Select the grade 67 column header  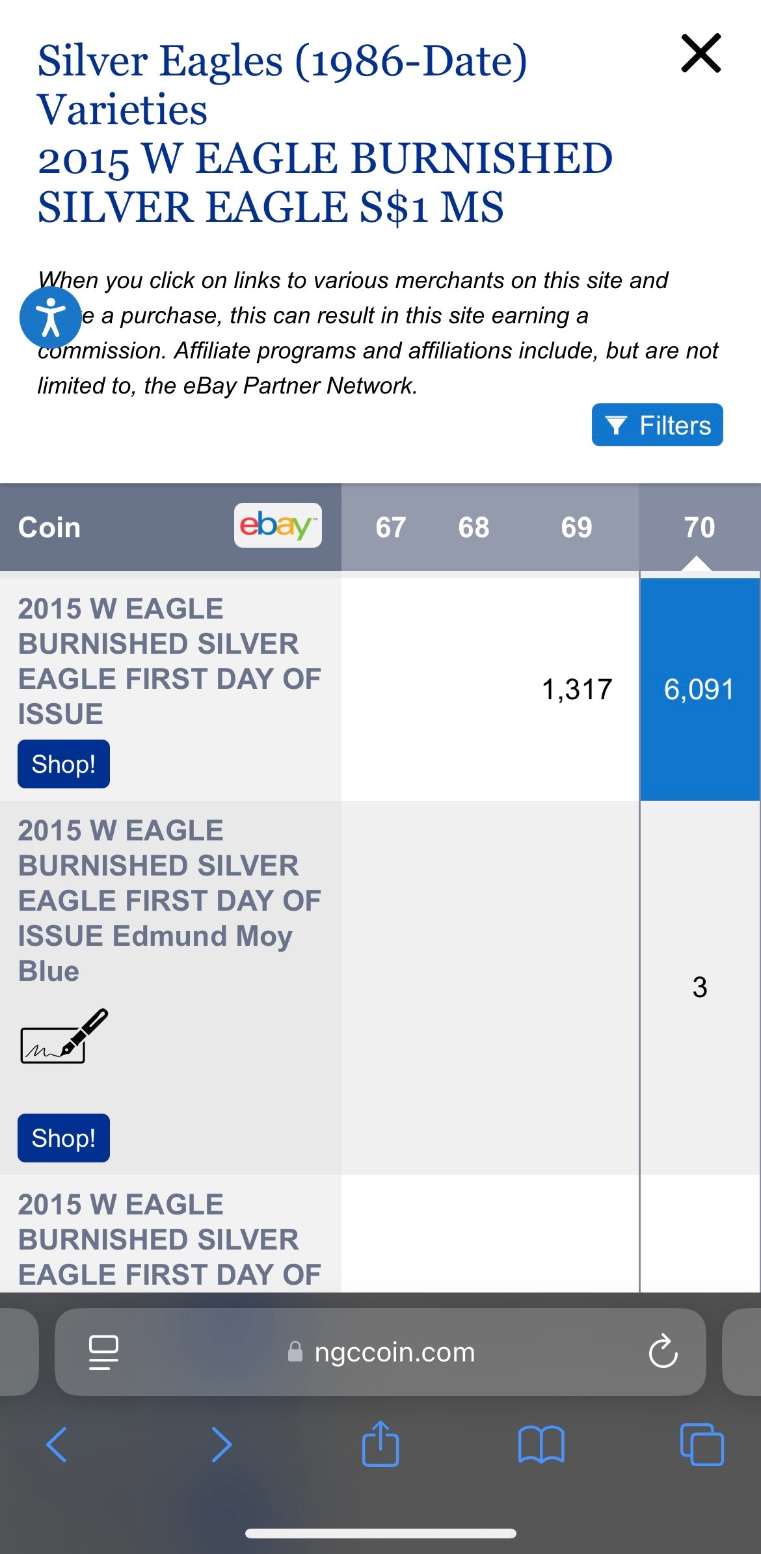click(x=391, y=527)
